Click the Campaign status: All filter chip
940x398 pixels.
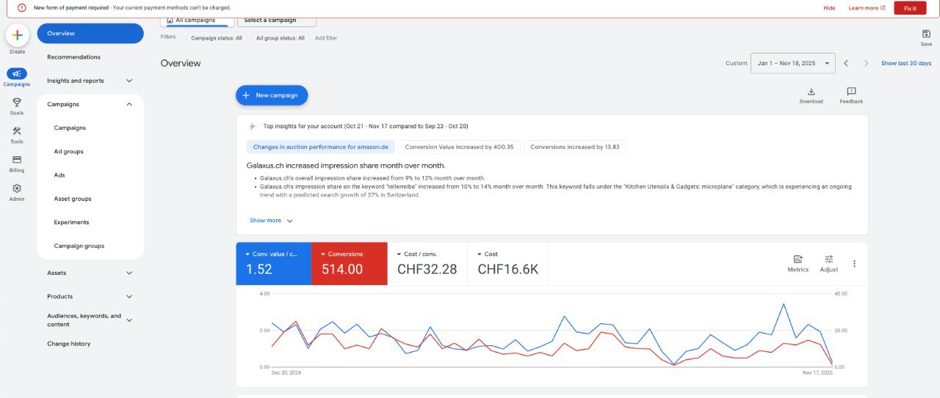coord(216,37)
